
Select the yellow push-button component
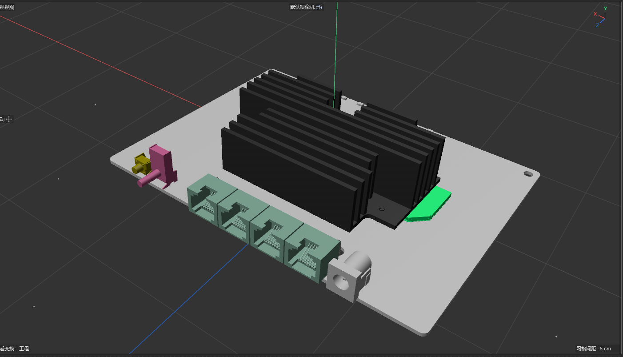point(141,164)
